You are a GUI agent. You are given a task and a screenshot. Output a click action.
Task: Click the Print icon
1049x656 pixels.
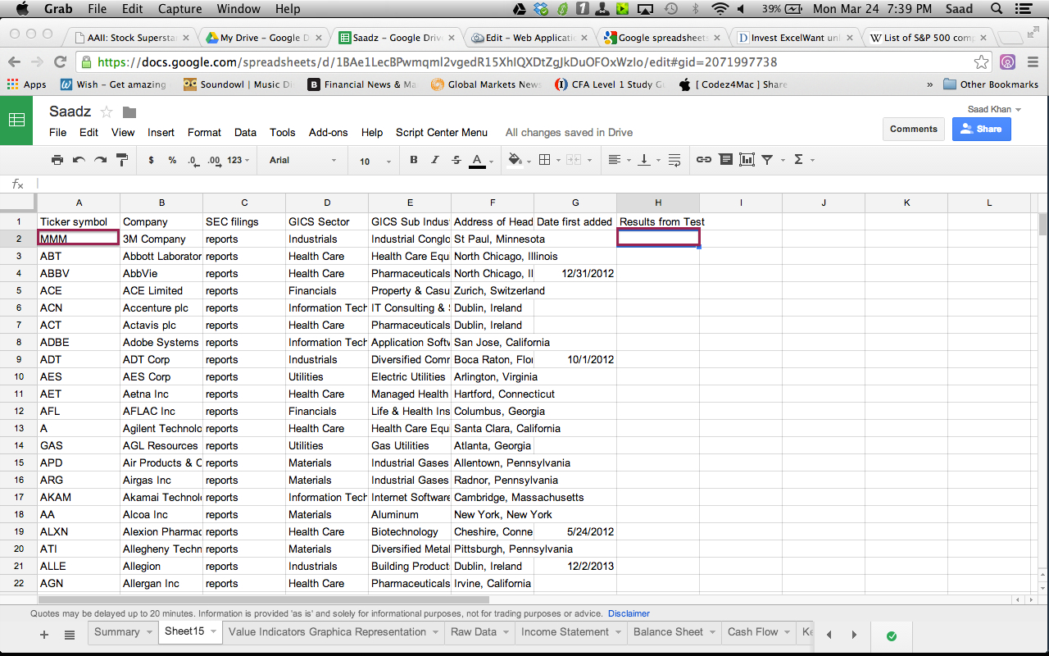point(57,159)
